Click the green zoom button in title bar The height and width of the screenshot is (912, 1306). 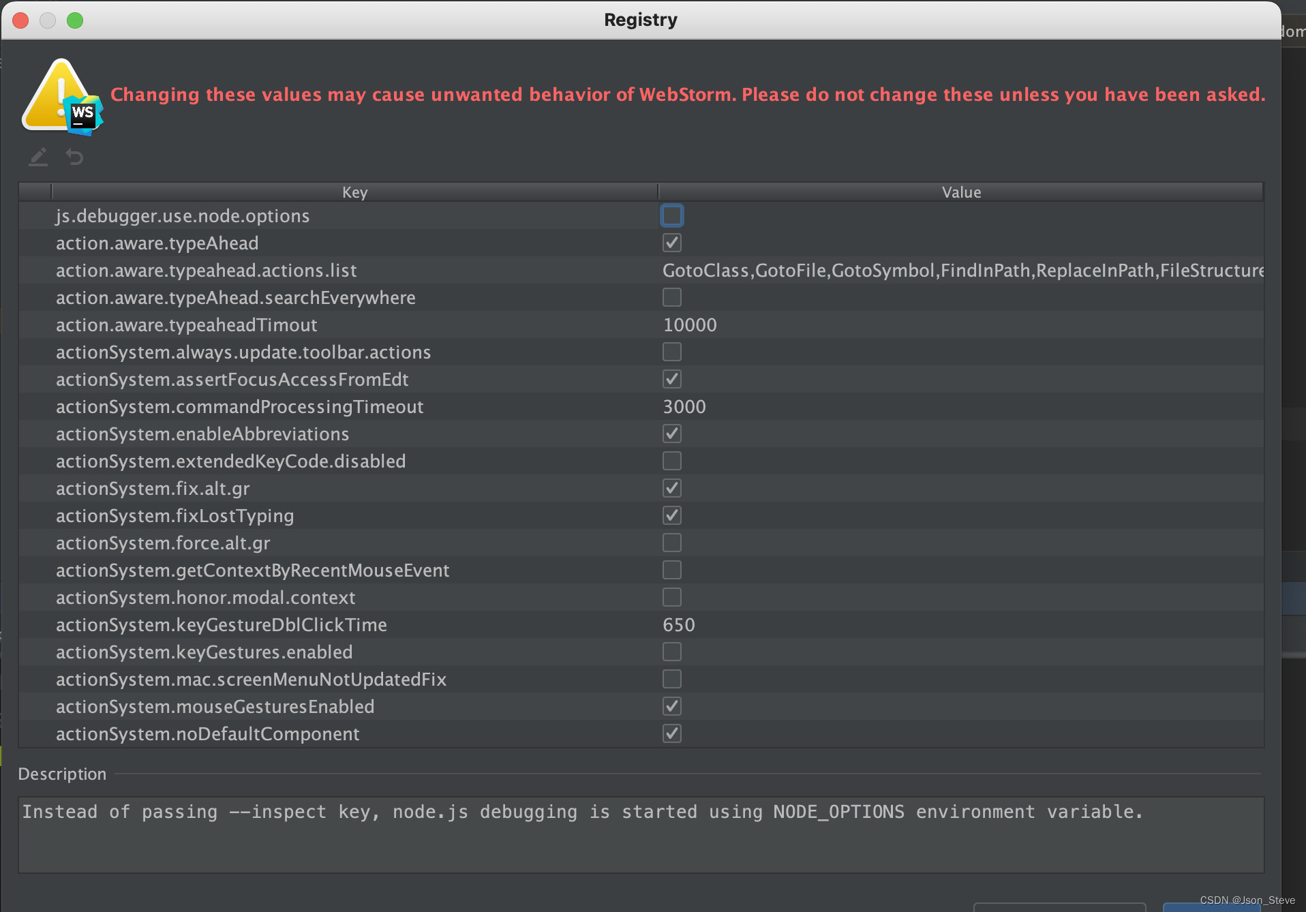coord(75,20)
